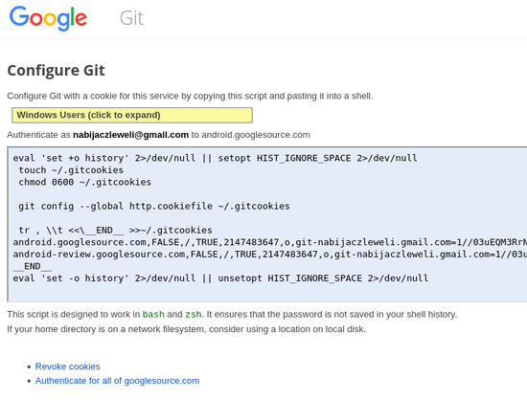Click the 'chmod 0600 ~/.gitcookies' line
Viewport: 527px width, 400px height.
(x=84, y=182)
